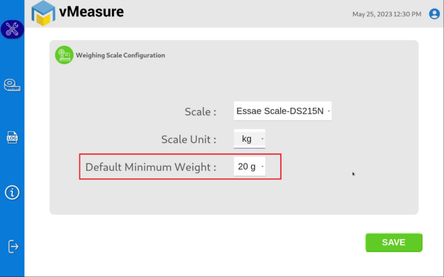444x277 pixels.
Task: Click the Scale label text
Action: [x=200, y=111]
